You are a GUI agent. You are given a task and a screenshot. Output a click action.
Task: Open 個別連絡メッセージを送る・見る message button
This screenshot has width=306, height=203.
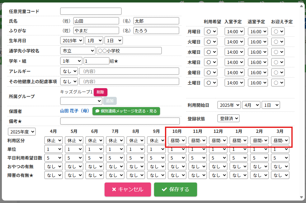coord(126,111)
